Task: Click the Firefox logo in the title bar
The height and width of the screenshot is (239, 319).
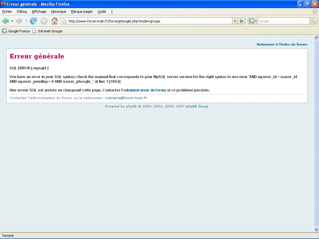Action: (3, 4)
